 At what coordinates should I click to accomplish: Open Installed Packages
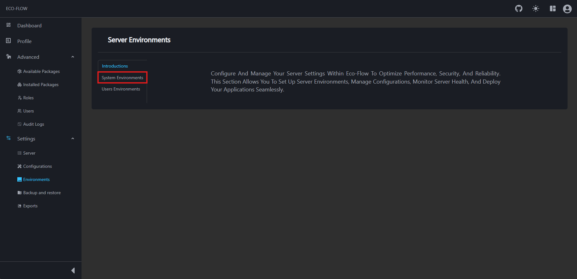[41, 85]
